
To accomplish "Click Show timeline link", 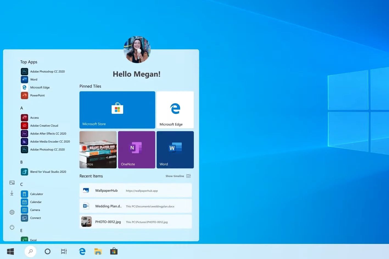I will 175,176.
